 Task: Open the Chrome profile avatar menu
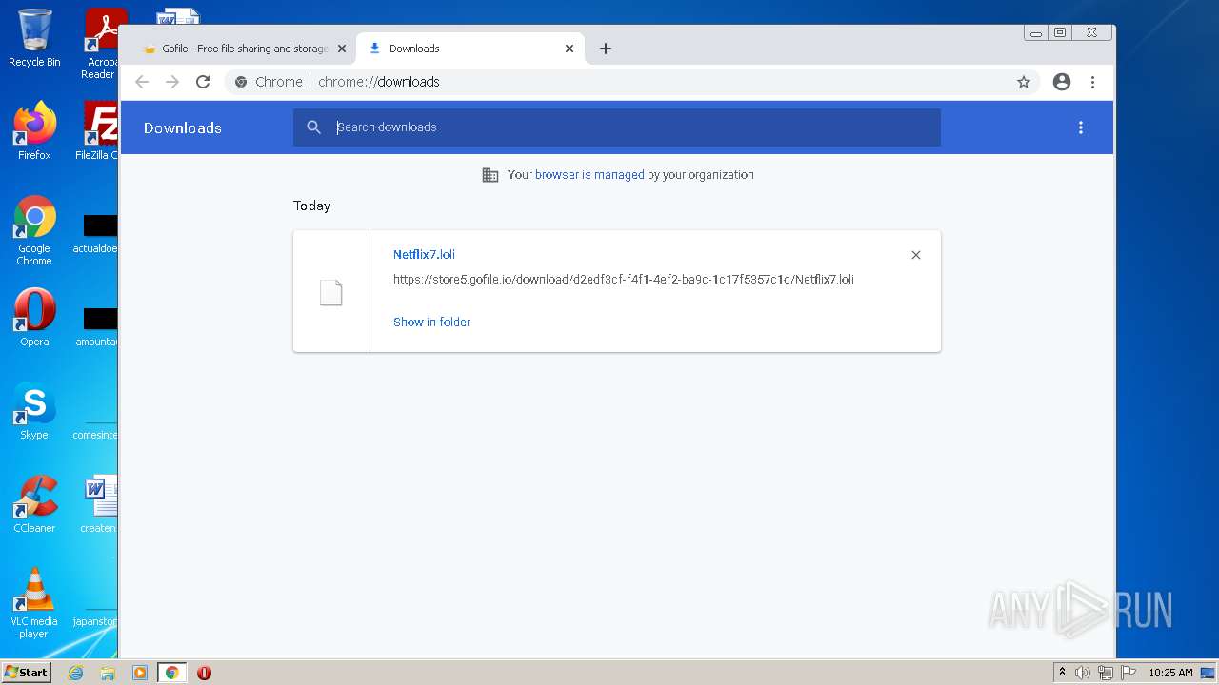coord(1062,82)
